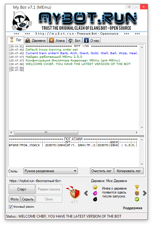Image resolution: width=153 pixels, height=226 pixels.
Task: Clear the log with Очистить лог
Action: pos(101,171)
